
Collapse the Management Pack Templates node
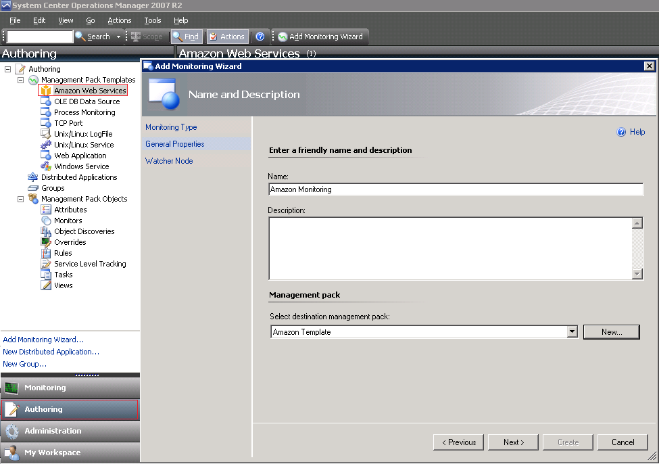20,80
